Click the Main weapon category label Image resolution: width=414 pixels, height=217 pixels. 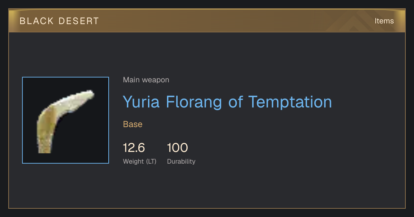(146, 80)
